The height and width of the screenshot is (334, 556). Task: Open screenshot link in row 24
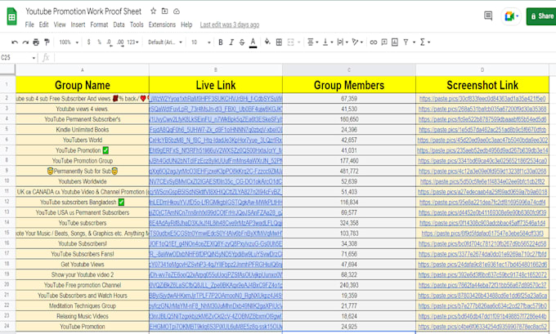(x=482, y=327)
